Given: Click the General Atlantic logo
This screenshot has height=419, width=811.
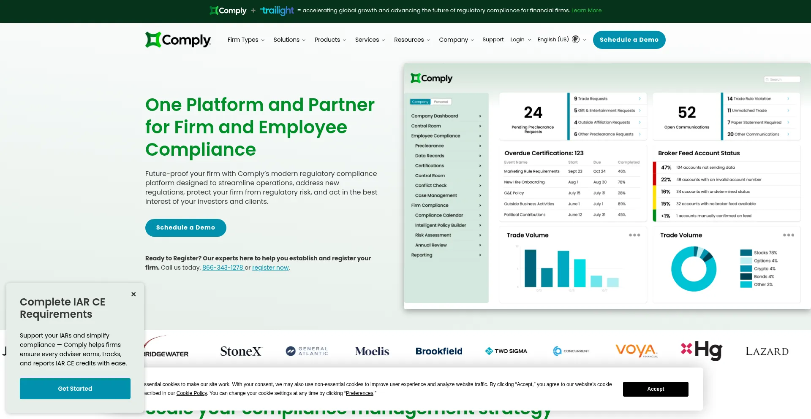Looking at the screenshot, I should 307,351.
